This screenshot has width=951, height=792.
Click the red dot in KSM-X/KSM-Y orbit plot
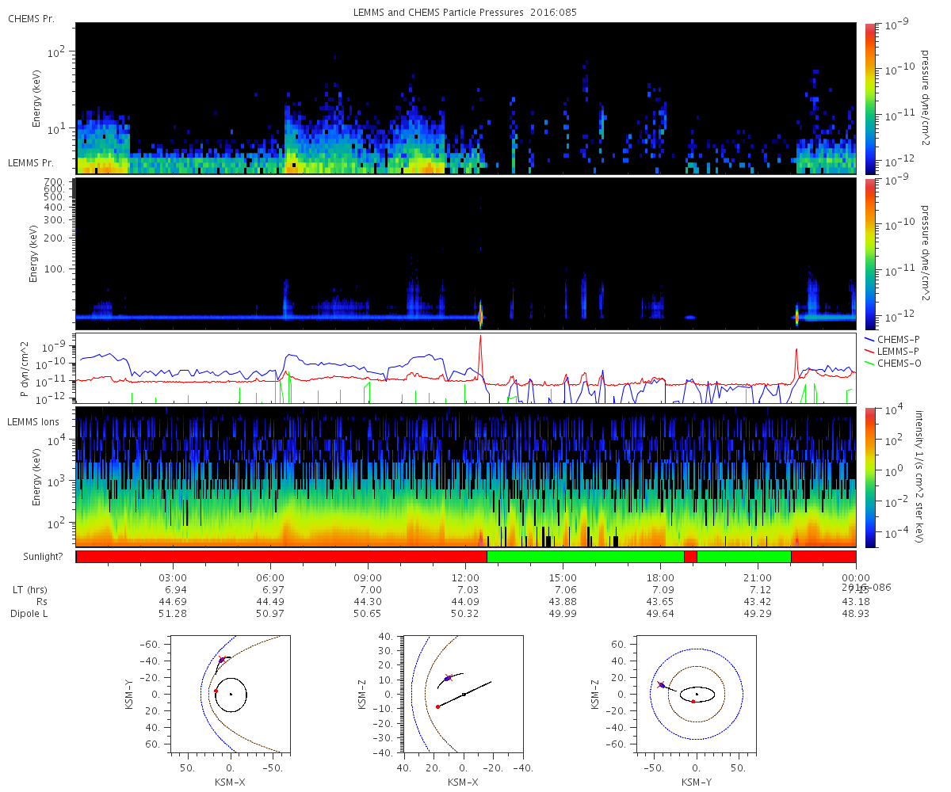(x=215, y=691)
